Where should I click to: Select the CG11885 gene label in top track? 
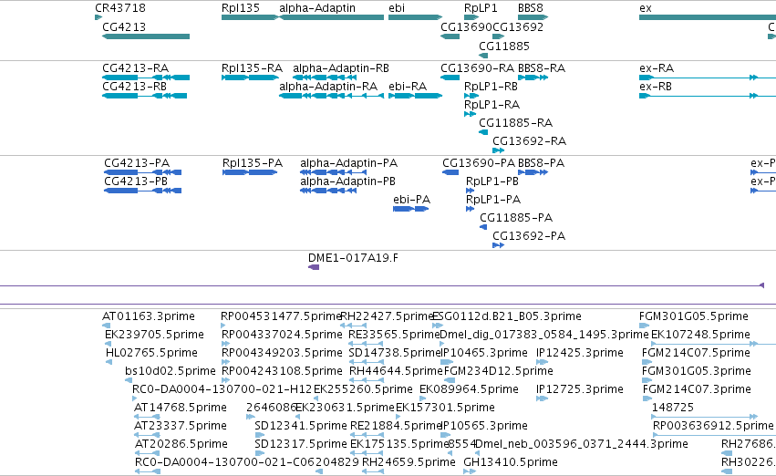point(503,46)
